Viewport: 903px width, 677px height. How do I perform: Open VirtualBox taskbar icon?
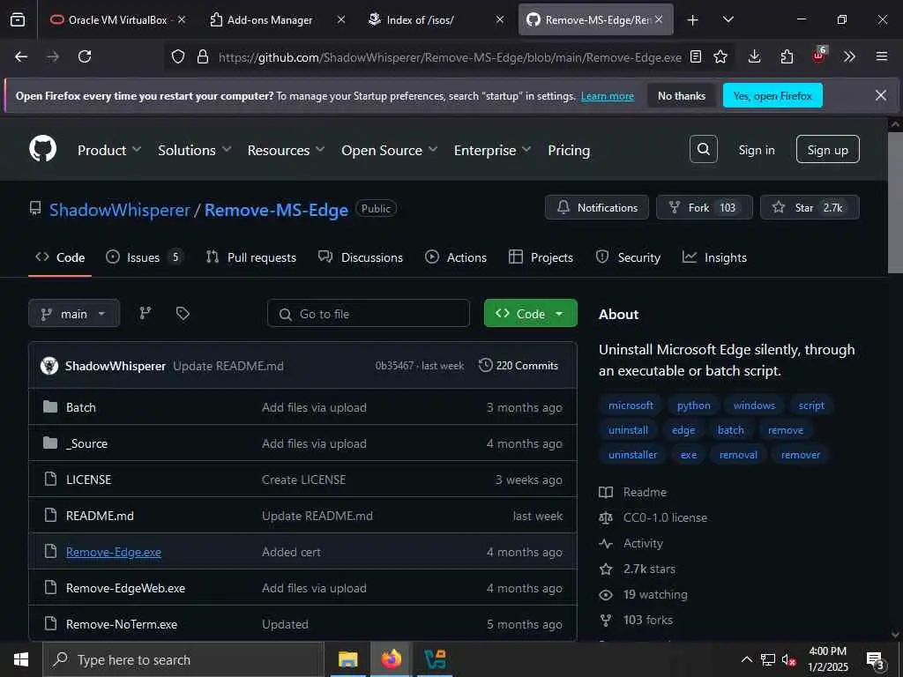coord(435,659)
